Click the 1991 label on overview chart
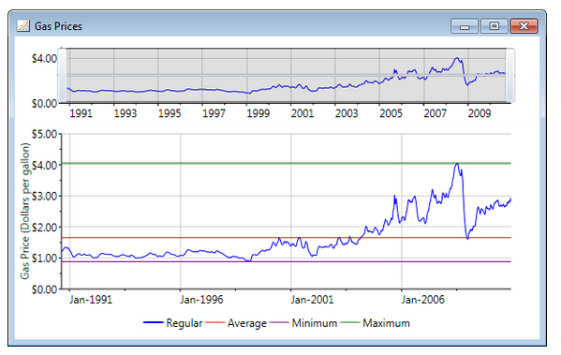This screenshot has width=561, height=355. click(x=81, y=113)
